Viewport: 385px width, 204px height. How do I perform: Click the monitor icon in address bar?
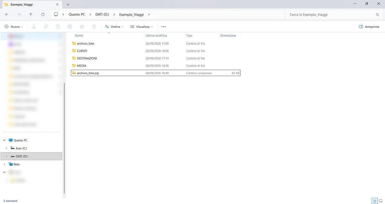[56, 15]
